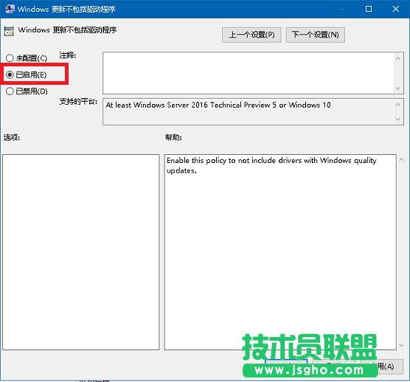The height and width of the screenshot is (382, 410).
Task: Click the policy icon beside the heading
Action: pyautogui.click(x=9, y=32)
